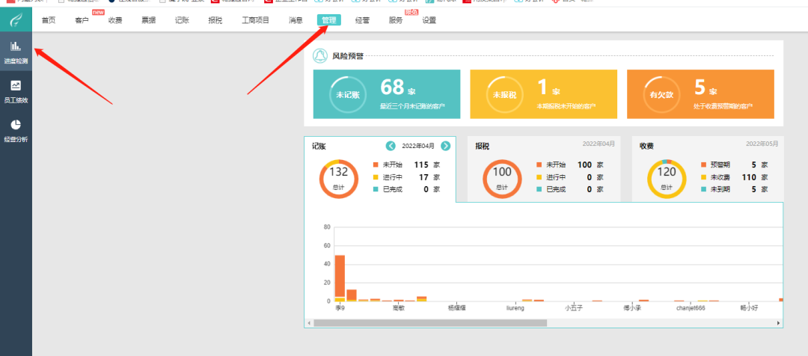The height and width of the screenshot is (356, 808).
Task: Open the 报税 menu item
Action: pos(215,20)
